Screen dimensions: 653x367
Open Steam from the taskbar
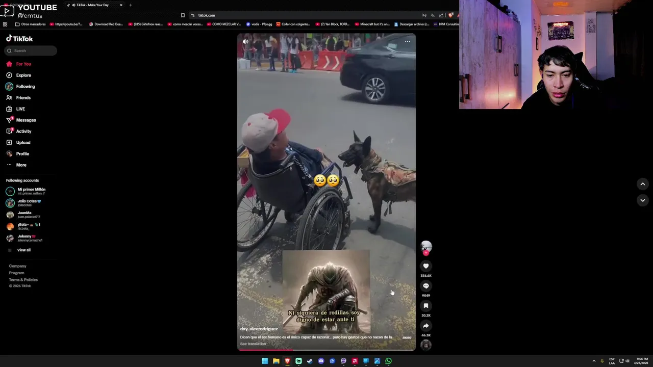(310, 361)
